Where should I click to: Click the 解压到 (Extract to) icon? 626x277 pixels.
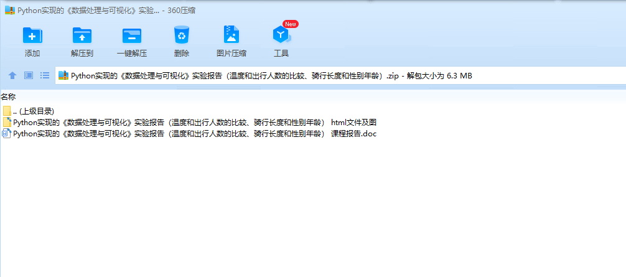[82, 35]
